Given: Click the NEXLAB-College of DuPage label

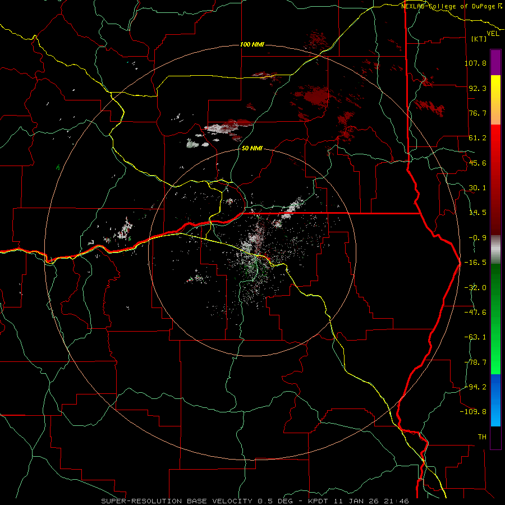Looking at the screenshot, I should coord(448,6).
